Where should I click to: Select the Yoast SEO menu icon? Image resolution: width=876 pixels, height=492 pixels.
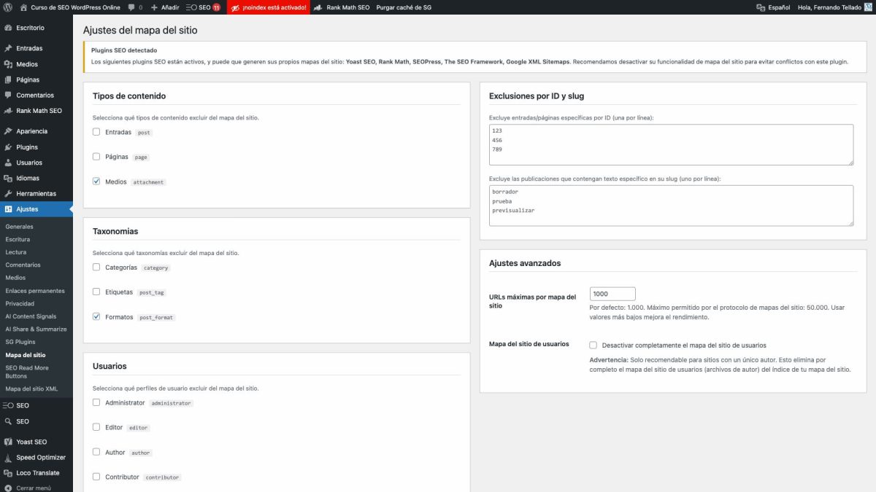tap(32, 441)
